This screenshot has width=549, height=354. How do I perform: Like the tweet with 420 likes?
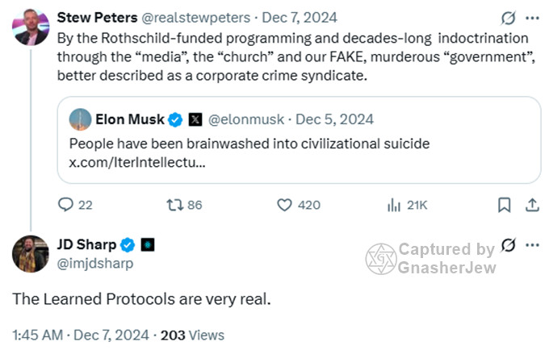click(x=284, y=206)
